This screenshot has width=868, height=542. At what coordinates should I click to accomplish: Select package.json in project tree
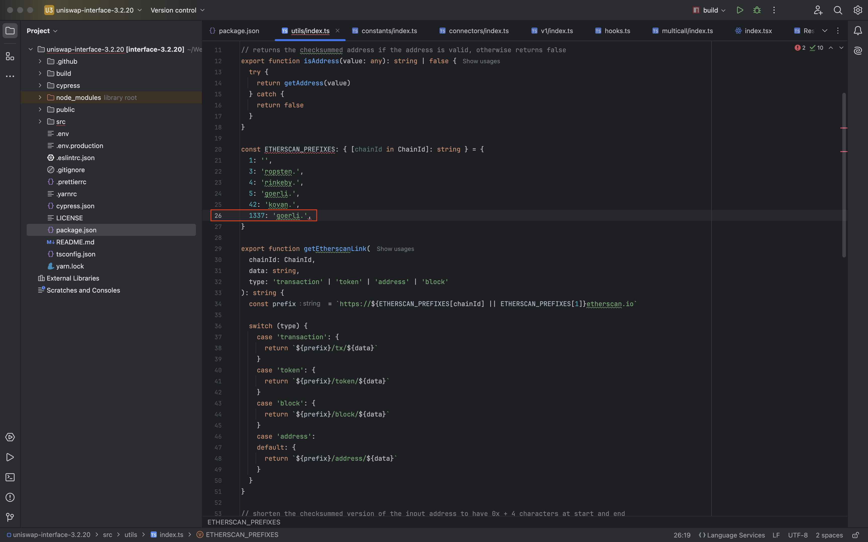(111, 230)
